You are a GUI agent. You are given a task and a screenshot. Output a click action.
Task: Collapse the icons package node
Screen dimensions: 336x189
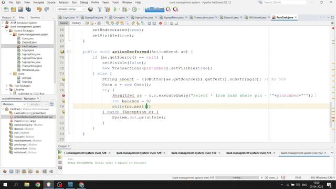point(10,73)
